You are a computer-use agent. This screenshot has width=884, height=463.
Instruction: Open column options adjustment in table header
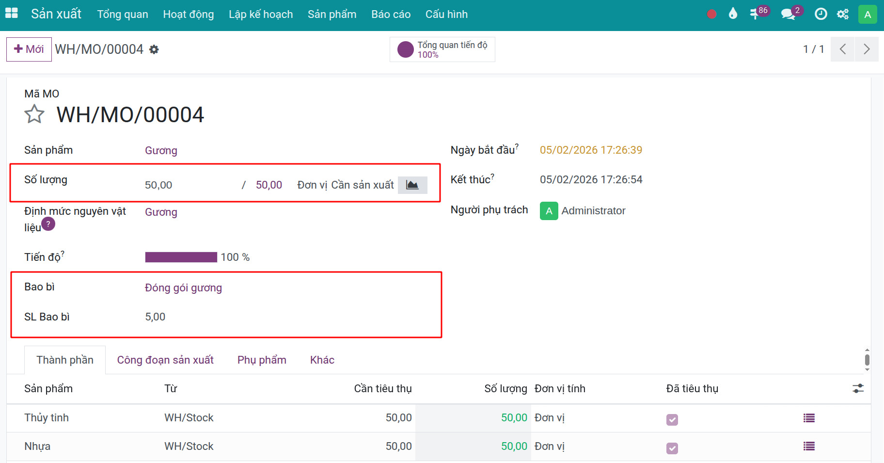(x=858, y=388)
